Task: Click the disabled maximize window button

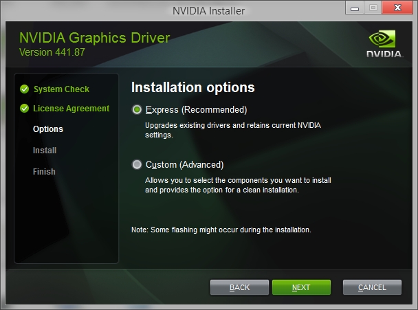Action: (373, 8)
